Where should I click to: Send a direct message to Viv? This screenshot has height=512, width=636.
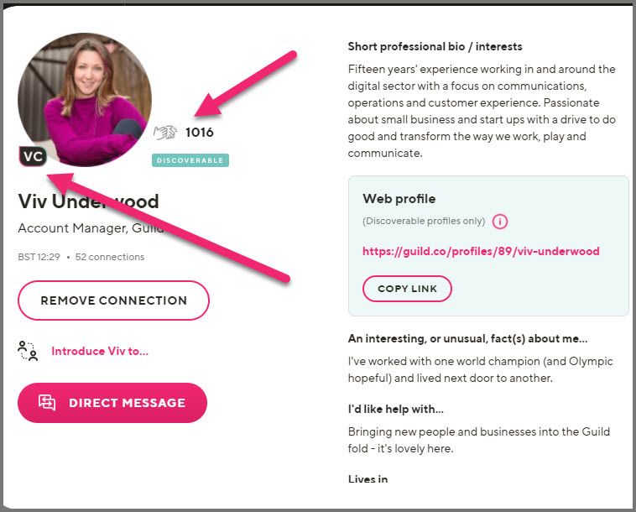(112, 403)
